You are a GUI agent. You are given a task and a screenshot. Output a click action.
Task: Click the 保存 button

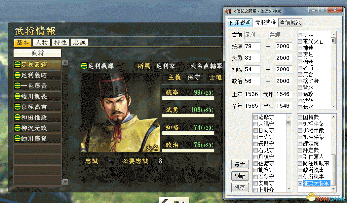coord(240,187)
